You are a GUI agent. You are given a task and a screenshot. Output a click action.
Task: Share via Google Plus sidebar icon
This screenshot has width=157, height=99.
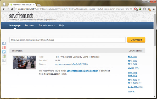[x=4, y=48]
